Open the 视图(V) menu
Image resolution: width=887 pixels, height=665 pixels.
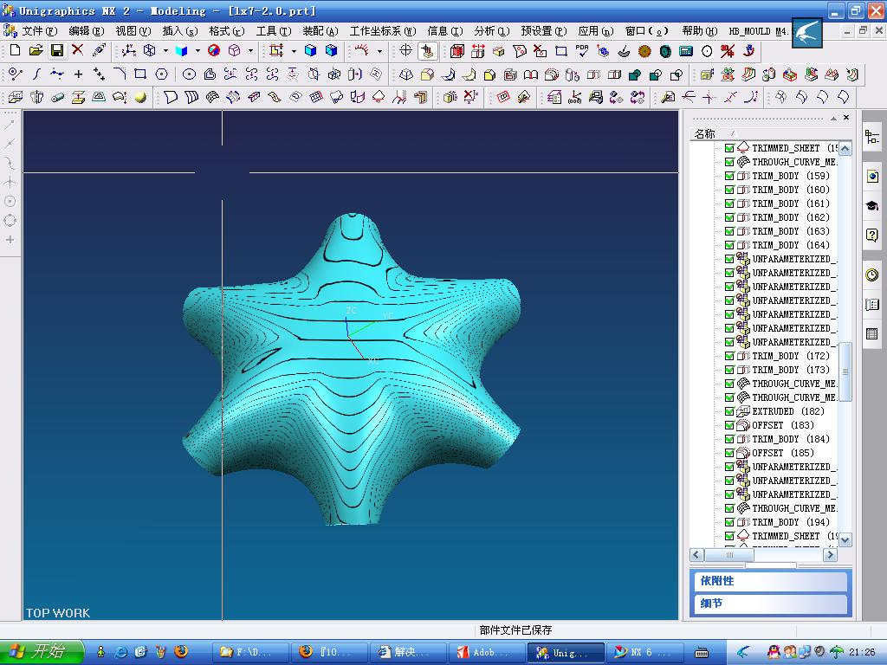[x=133, y=31]
